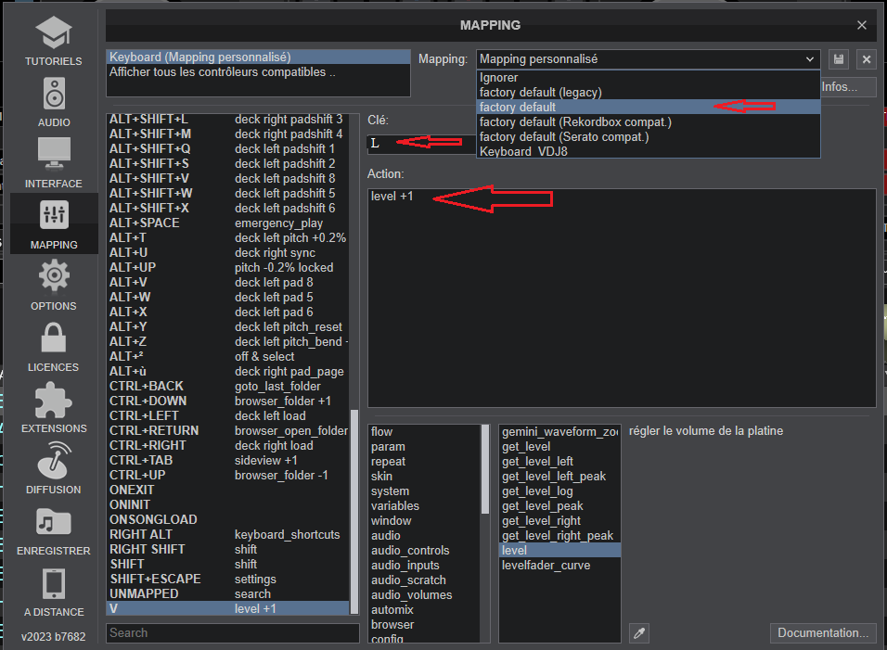The height and width of the screenshot is (650, 887).
Task: Open the Diffusion broadcast icon
Action: coord(54,460)
